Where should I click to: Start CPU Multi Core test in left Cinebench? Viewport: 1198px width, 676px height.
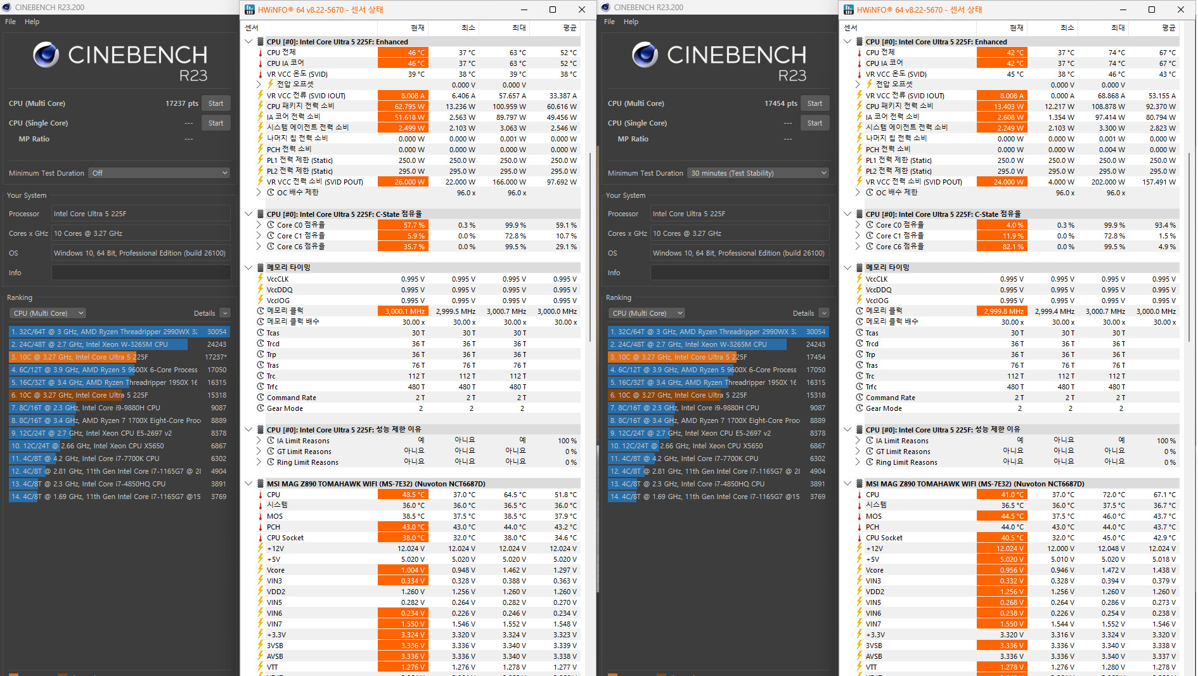click(x=216, y=103)
